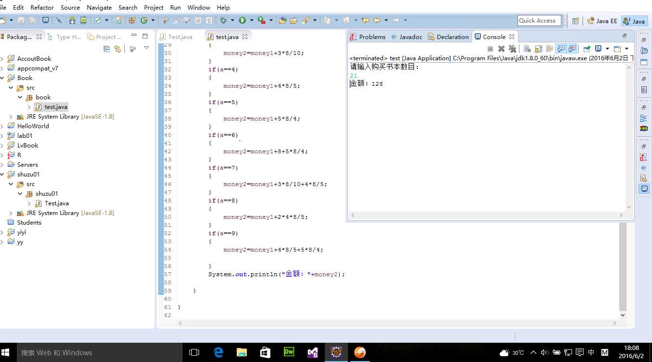Open the Open Console dropdown arrow
Image resolution: width=652 pixels, height=362 pixels.
tap(626, 49)
